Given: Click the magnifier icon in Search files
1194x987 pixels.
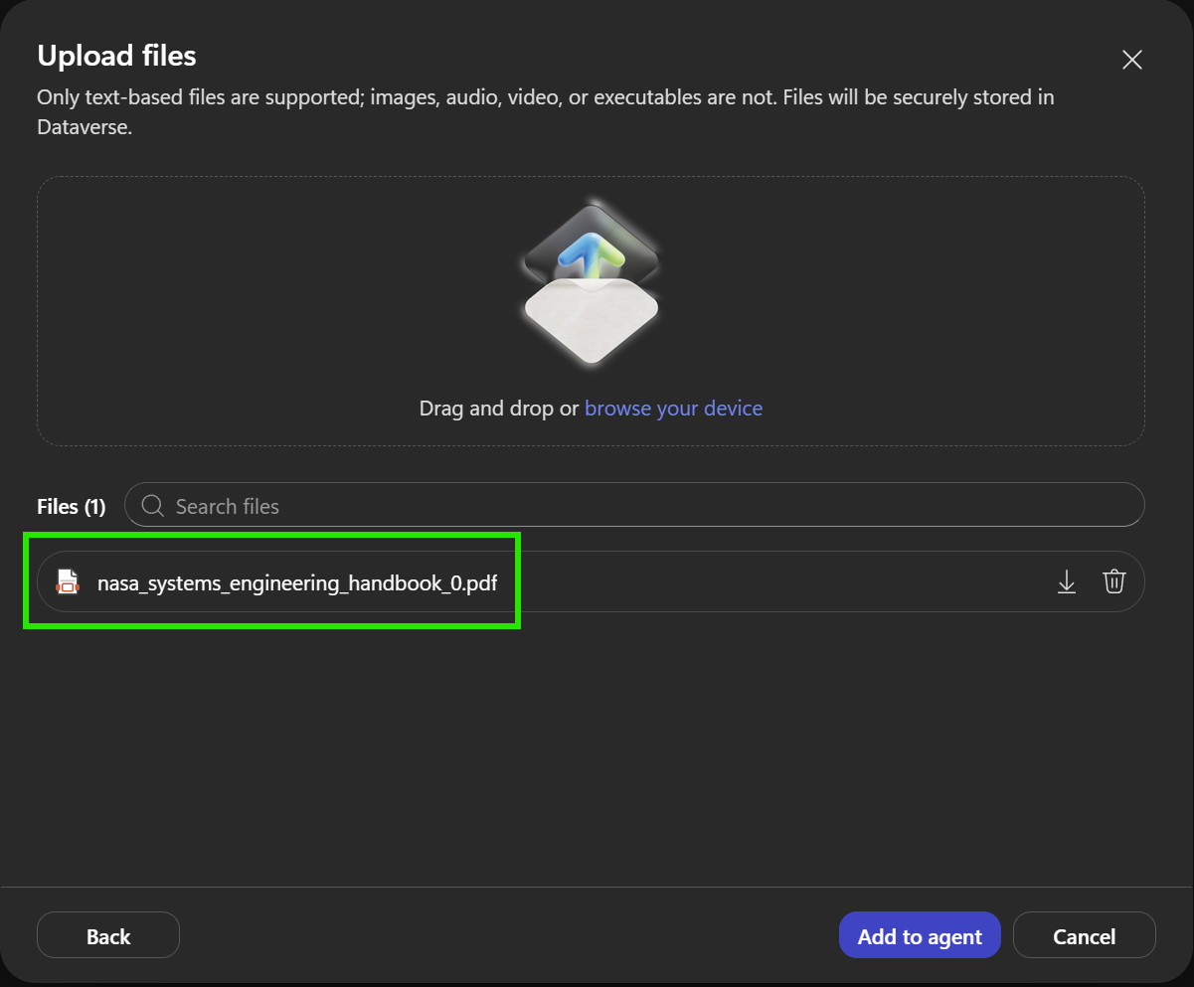Looking at the screenshot, I should (x=153, y=506).
